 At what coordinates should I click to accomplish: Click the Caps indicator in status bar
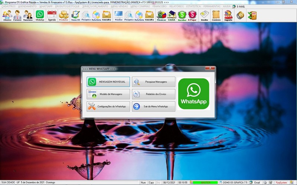pyautogui.click(x=151, y=182)
